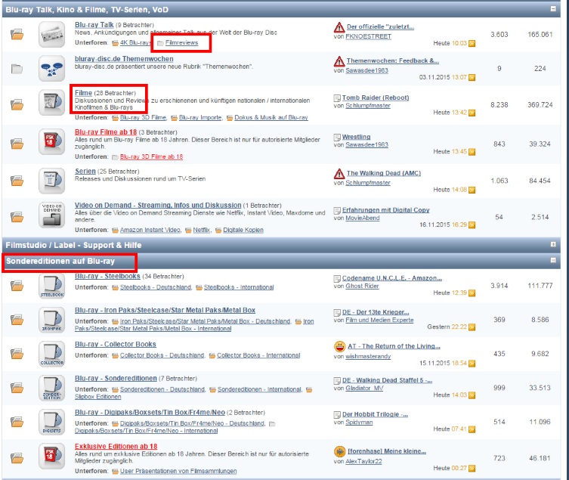Open the Filme forum

tap(83, 93)
